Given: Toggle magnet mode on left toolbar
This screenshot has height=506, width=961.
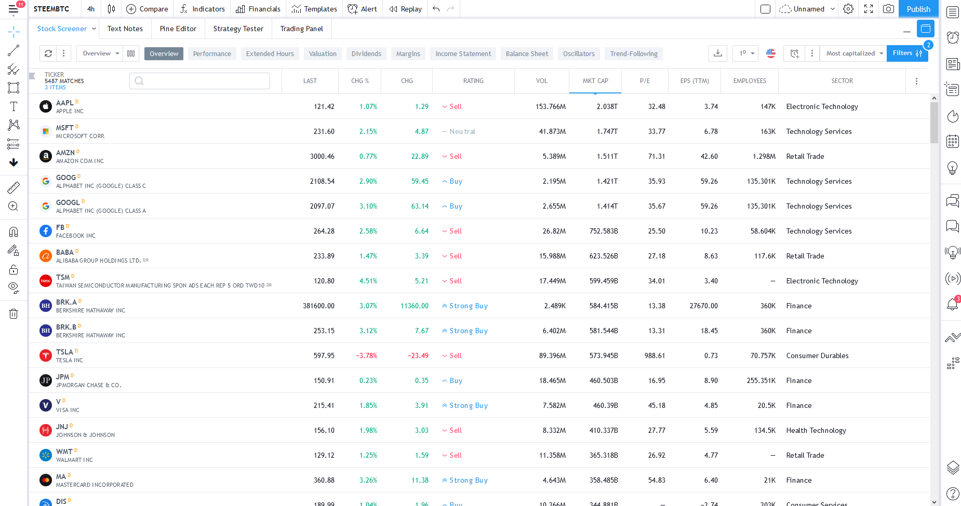Looking at the screenshot, I should click(14, 232).
